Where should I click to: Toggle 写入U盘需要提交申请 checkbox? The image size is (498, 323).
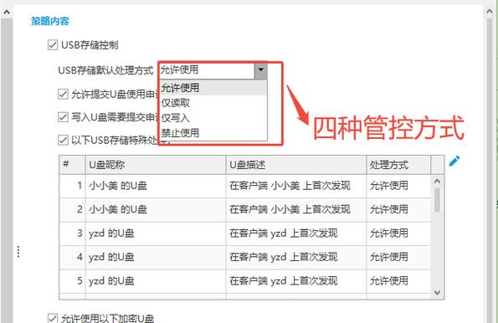[x=63, y=117]
